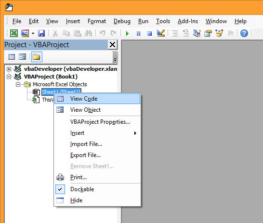Click View Code icon in Project panel
Screen dimensions: 263x223
click(x=12, y=57)
